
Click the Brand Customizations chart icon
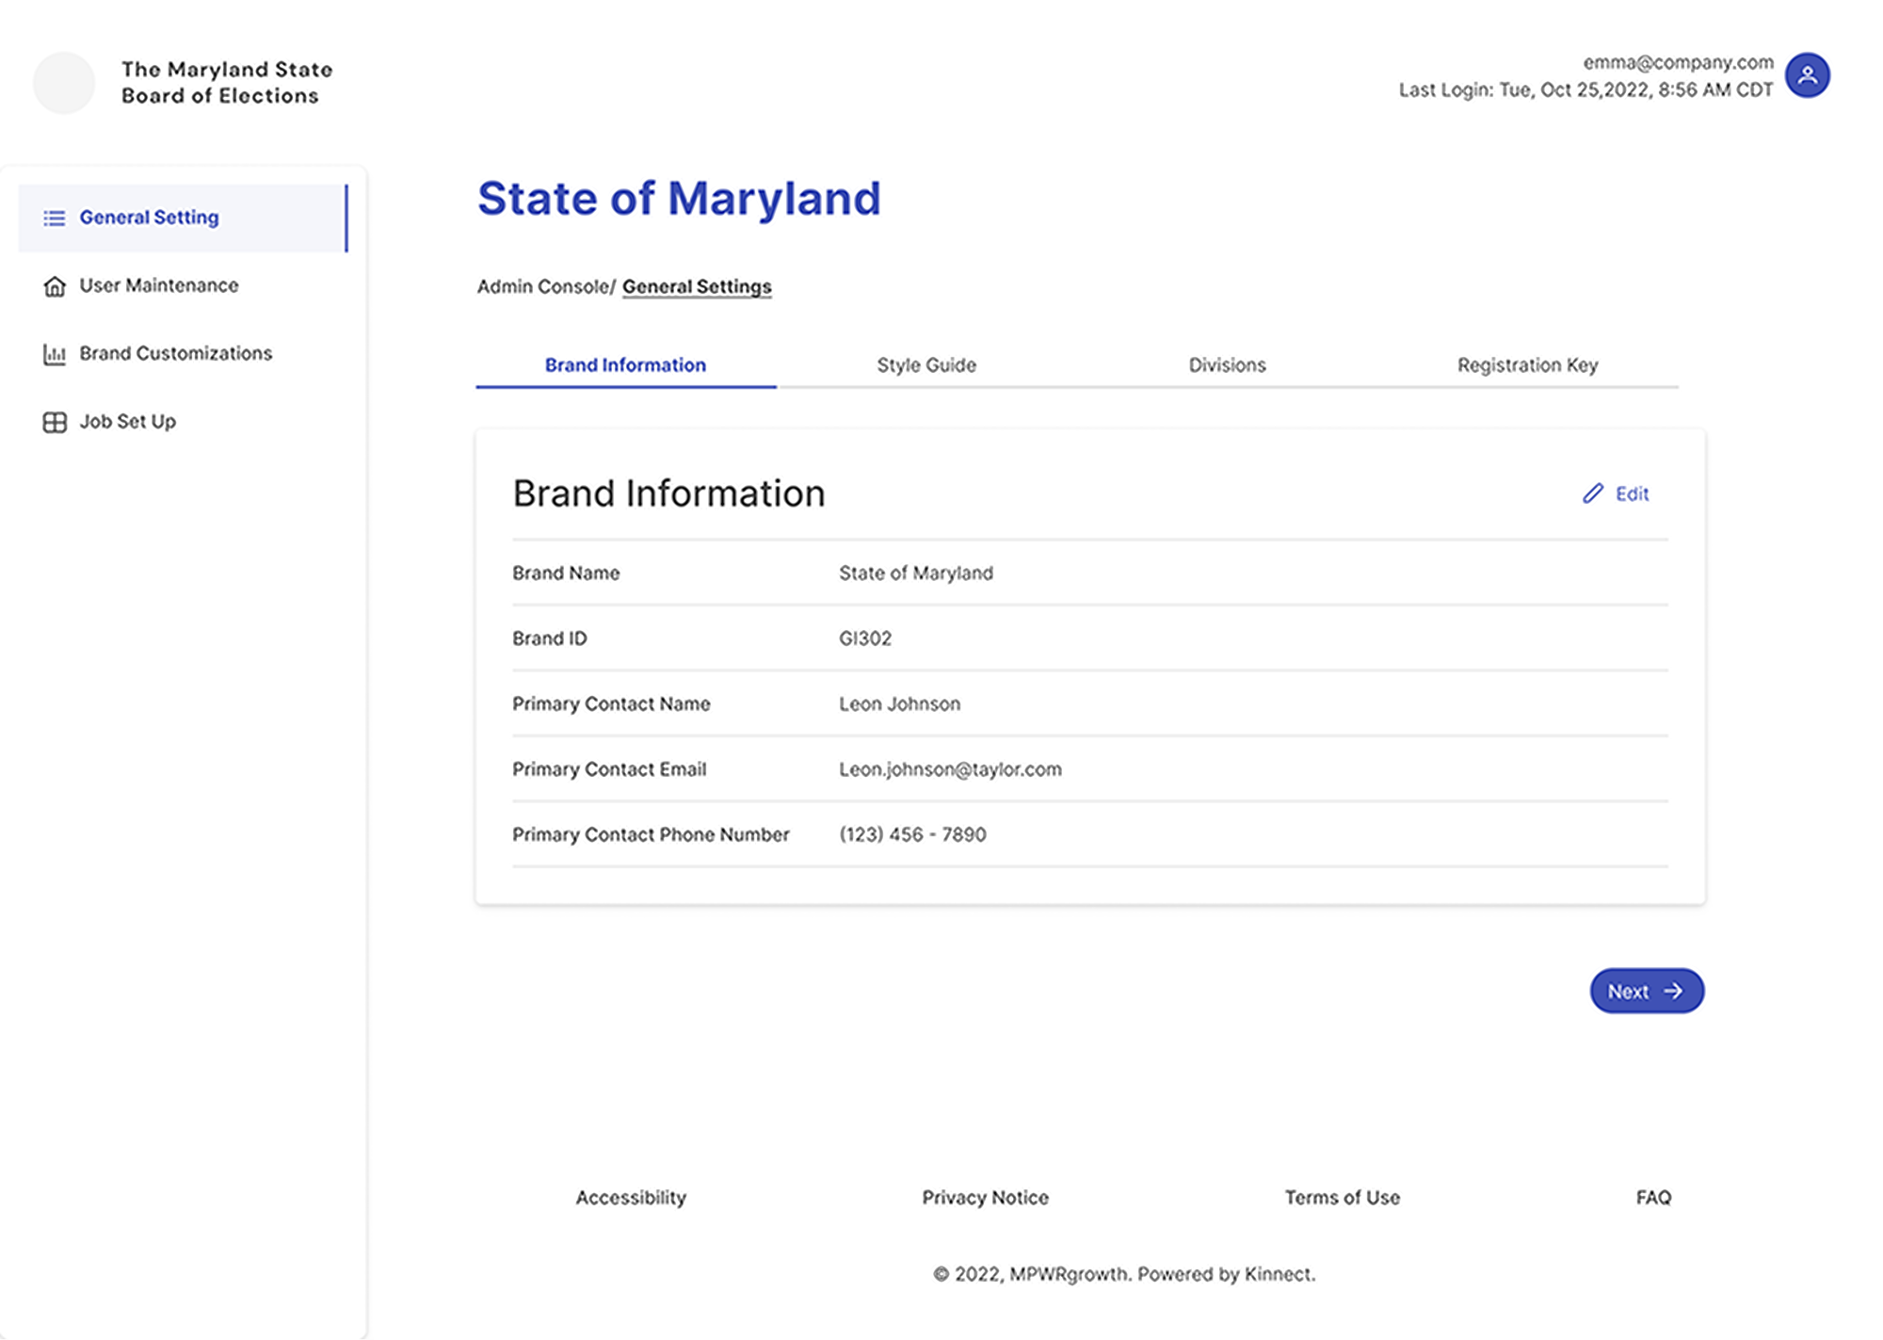(x=55, y=354)
